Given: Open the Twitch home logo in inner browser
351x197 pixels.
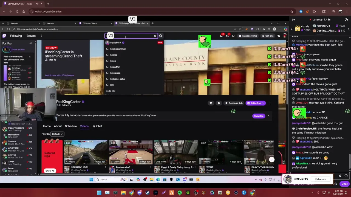Looking at the screenshot, I should [4, 36].
